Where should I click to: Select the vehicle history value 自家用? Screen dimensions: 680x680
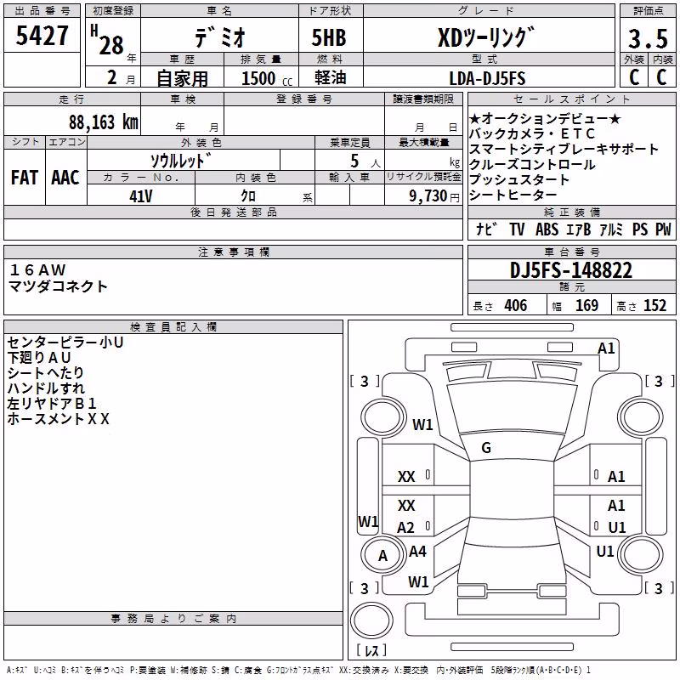[x=182, y=78]
